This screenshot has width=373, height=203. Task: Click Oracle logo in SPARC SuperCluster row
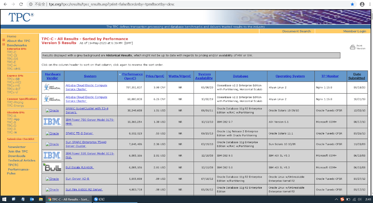tap(52, 110)
